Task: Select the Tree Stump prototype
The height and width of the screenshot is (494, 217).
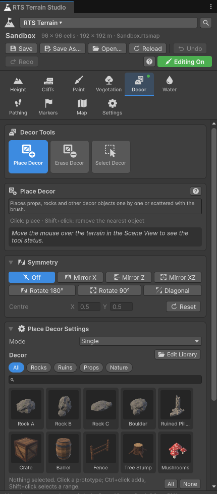Action: point(138,452)
